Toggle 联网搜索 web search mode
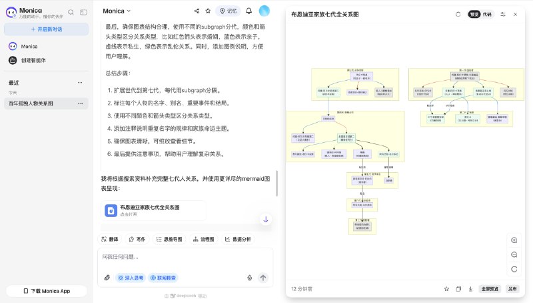Image resolution: width=533 pixels, height=303 pixels. [x=163, y=278]
